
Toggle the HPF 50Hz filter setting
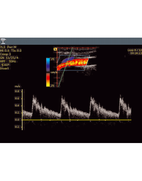(8, 61)
